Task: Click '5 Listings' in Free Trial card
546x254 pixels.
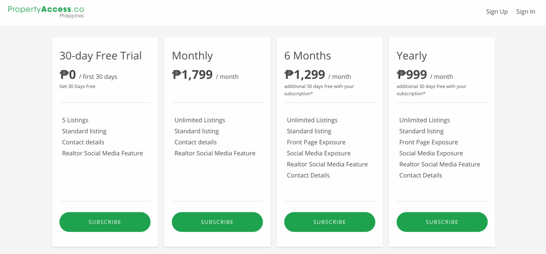Action: [75, 120]
